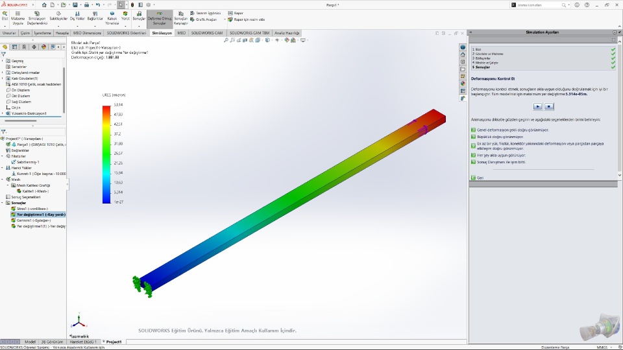Expand the Geçmiş tree node
The image size is (623, 350).
point(3,61)
